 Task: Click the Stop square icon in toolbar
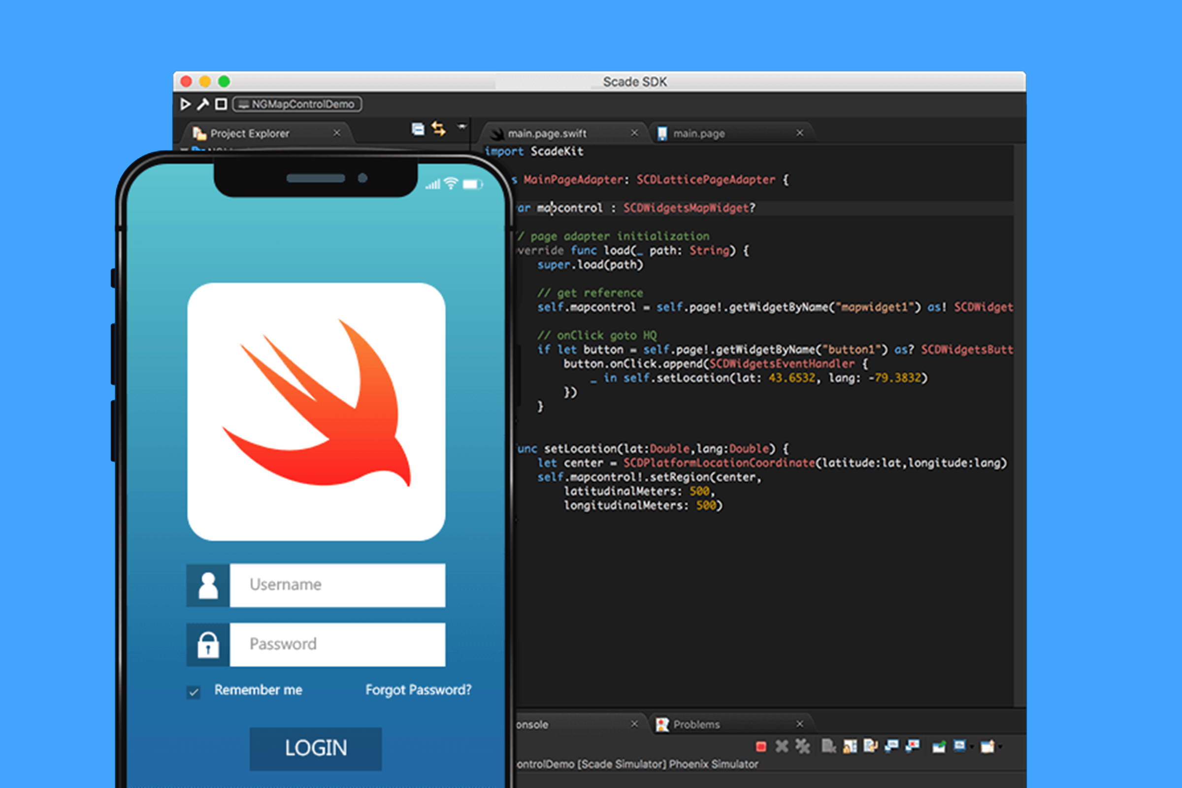[221, 104]
